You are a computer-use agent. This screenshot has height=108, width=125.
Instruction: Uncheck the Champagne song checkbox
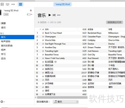click(43, 37)
